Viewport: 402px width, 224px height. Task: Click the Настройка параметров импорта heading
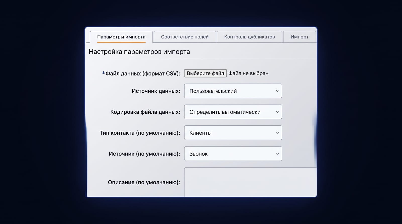(x=139, y=52)
